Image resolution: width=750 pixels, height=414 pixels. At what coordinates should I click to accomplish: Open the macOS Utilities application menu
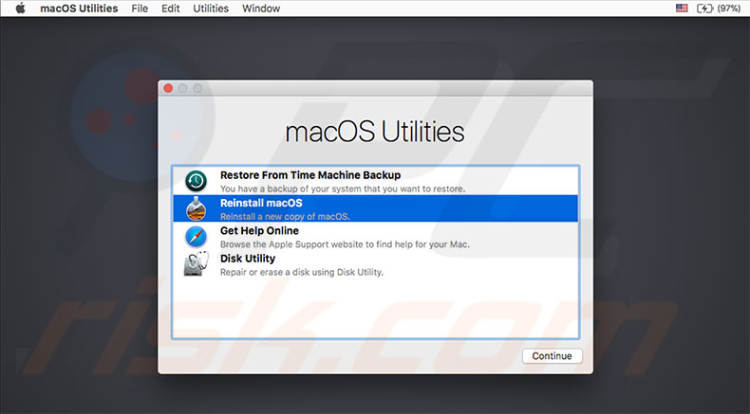coord(79,9)
